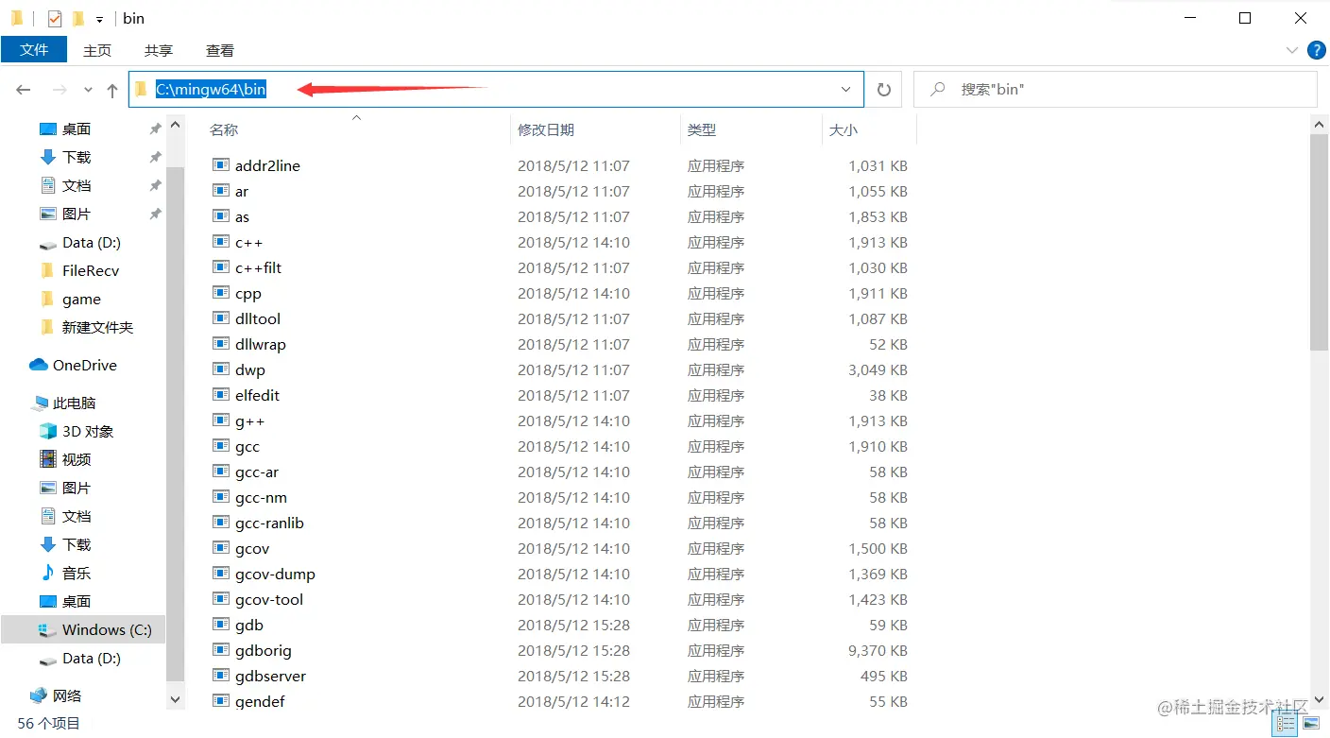Screen dimensions: 1330x738
Task: Open the 查看 ribbon tab
Action: click(220, 50)
